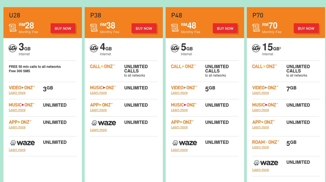Click the 4G icon next to 3GB
The width and height of the screenshot is (326, 182).
pyautogui.click(x=13, y=48)
